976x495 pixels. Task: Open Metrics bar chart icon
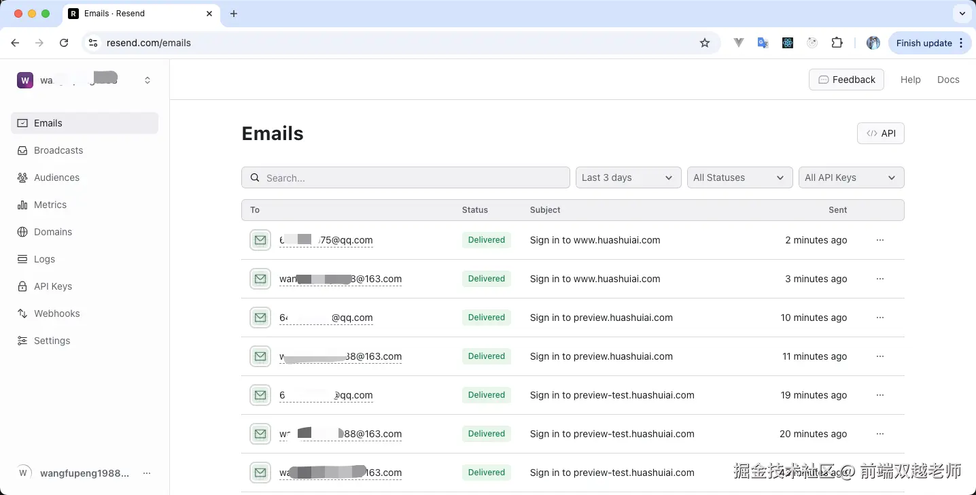(x=22, y=205)
